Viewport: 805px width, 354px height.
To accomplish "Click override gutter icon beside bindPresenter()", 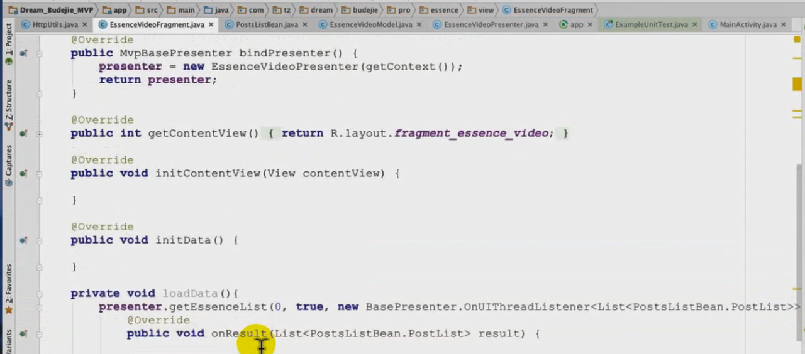I will [23, 53].
